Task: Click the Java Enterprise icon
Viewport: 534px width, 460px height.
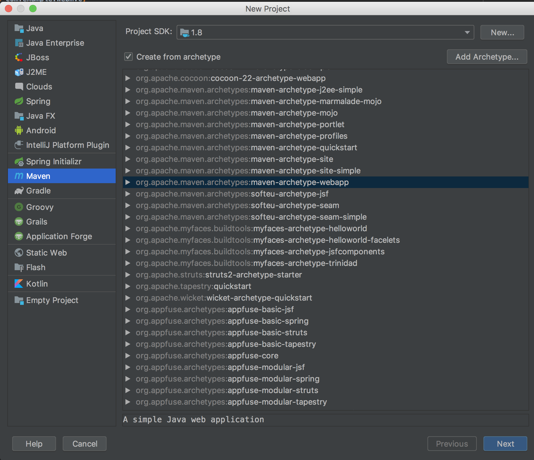Action: 19,43
